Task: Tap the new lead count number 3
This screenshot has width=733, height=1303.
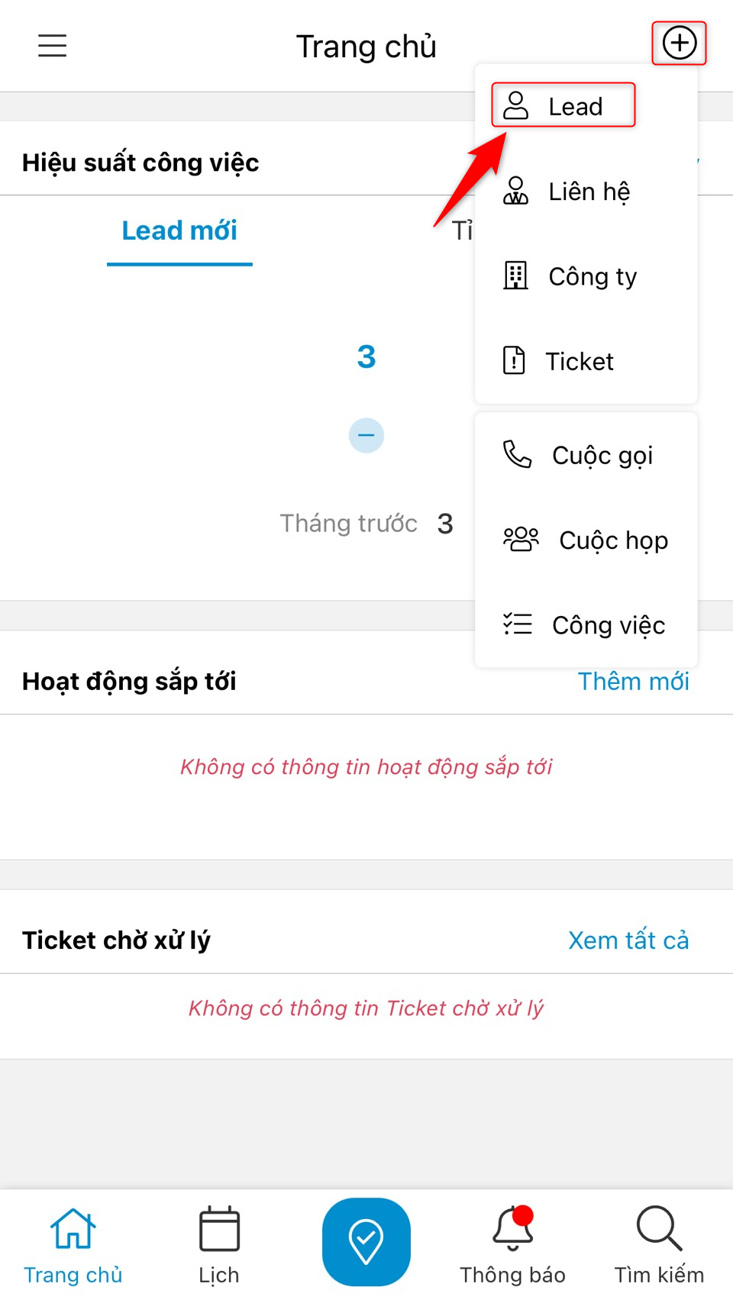Action: coord(366,356)
